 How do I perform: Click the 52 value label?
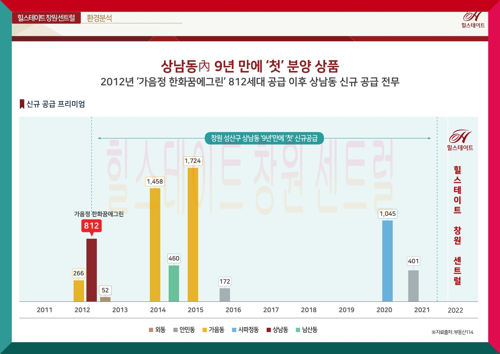pyautogui.click(x=105, y=290)
